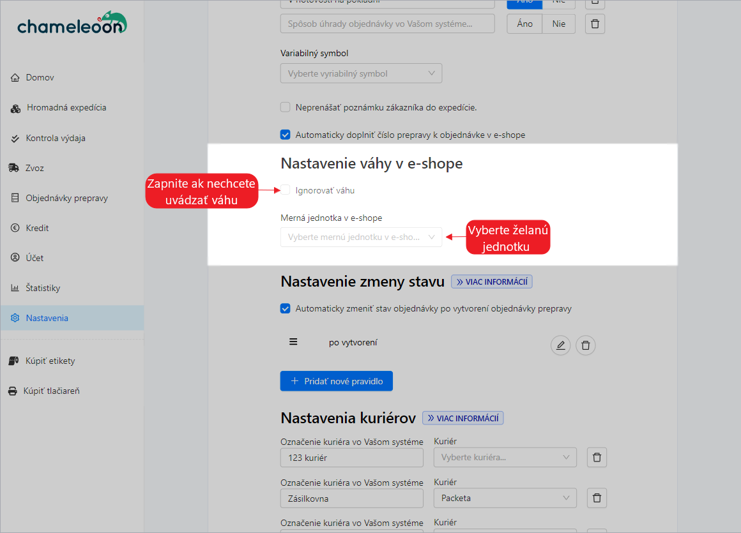Click the pencil edit icon for 'po vytvorení'
Image resolution: width=741 pixels, height=533 pixels.
click(560, 346)
